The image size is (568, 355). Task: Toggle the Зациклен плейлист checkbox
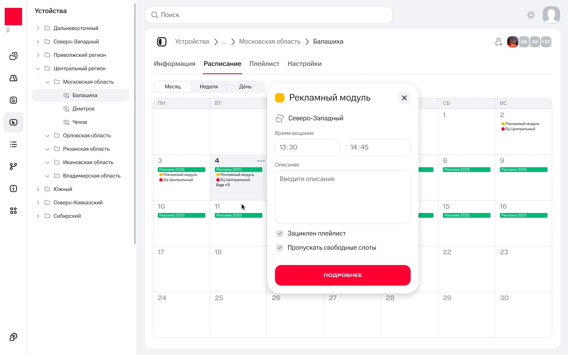(280, 234)
